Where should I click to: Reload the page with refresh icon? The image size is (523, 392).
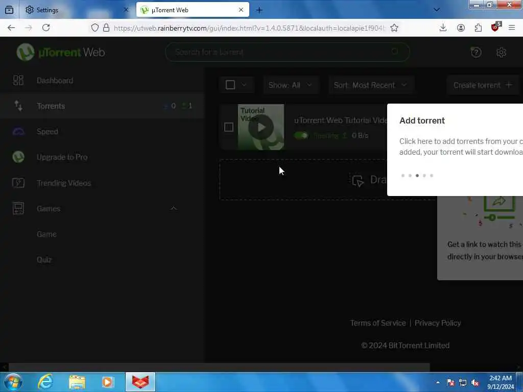(46, 28)
